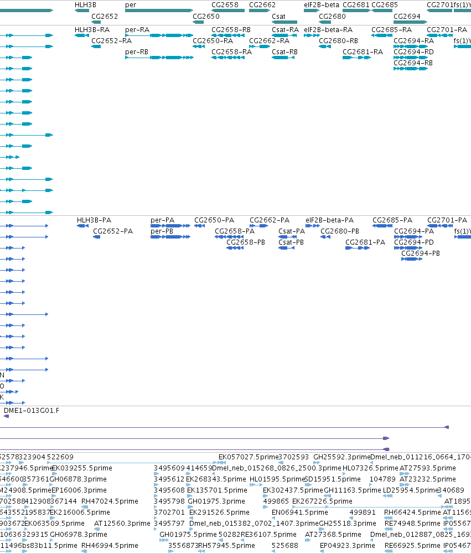Select the CG2681-PA protein label
This screenshot has height=554, width=471.
(x=365, y=242)
